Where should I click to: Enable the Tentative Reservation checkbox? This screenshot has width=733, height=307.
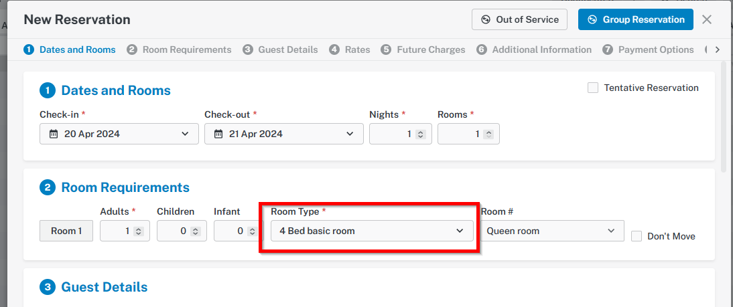(593, 88)
